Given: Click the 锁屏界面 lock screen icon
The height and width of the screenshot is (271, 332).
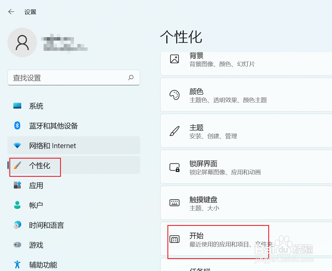Looking at the screenshot, I should [174, 167].
